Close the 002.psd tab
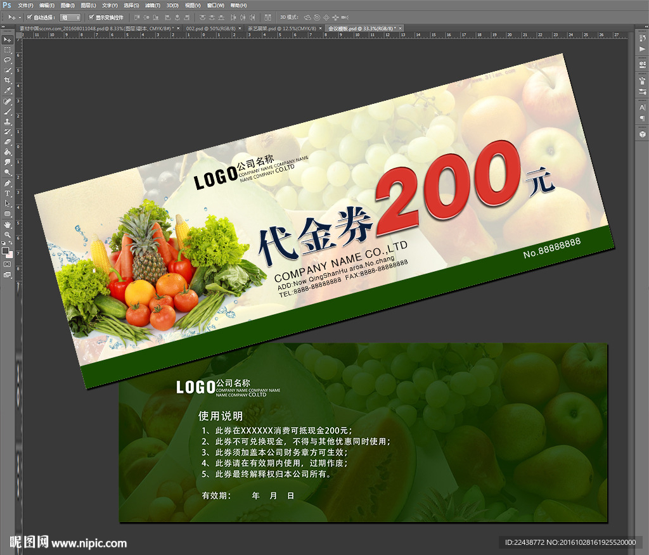The height and width of the screenshot is (555, 649). tap(239, 29)
